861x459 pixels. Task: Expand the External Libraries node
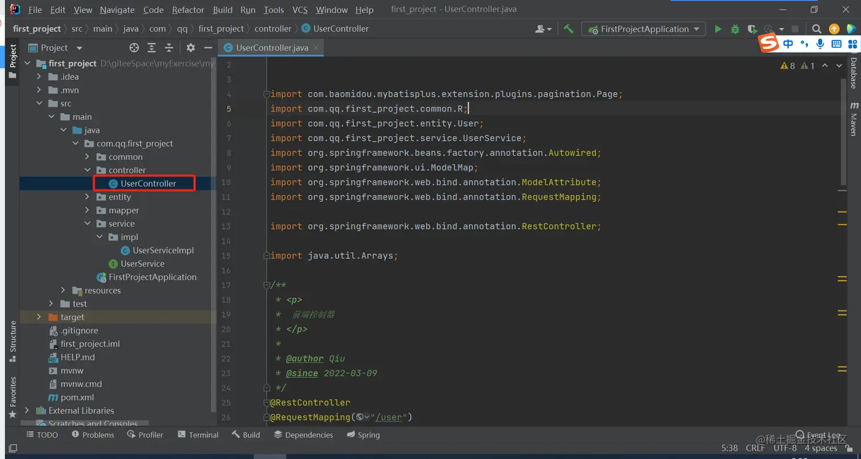coord(27,411)
